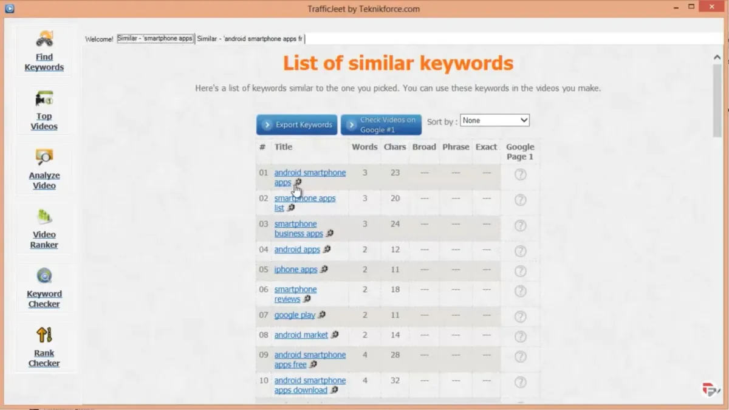Open the Top Videos tool
This screenshot has width=729, height=410.
(44, 110)
